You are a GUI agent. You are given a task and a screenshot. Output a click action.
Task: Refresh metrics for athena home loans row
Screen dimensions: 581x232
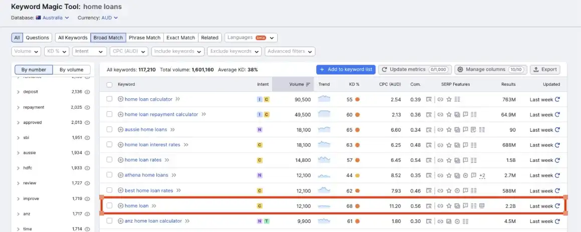coord(557,175)
